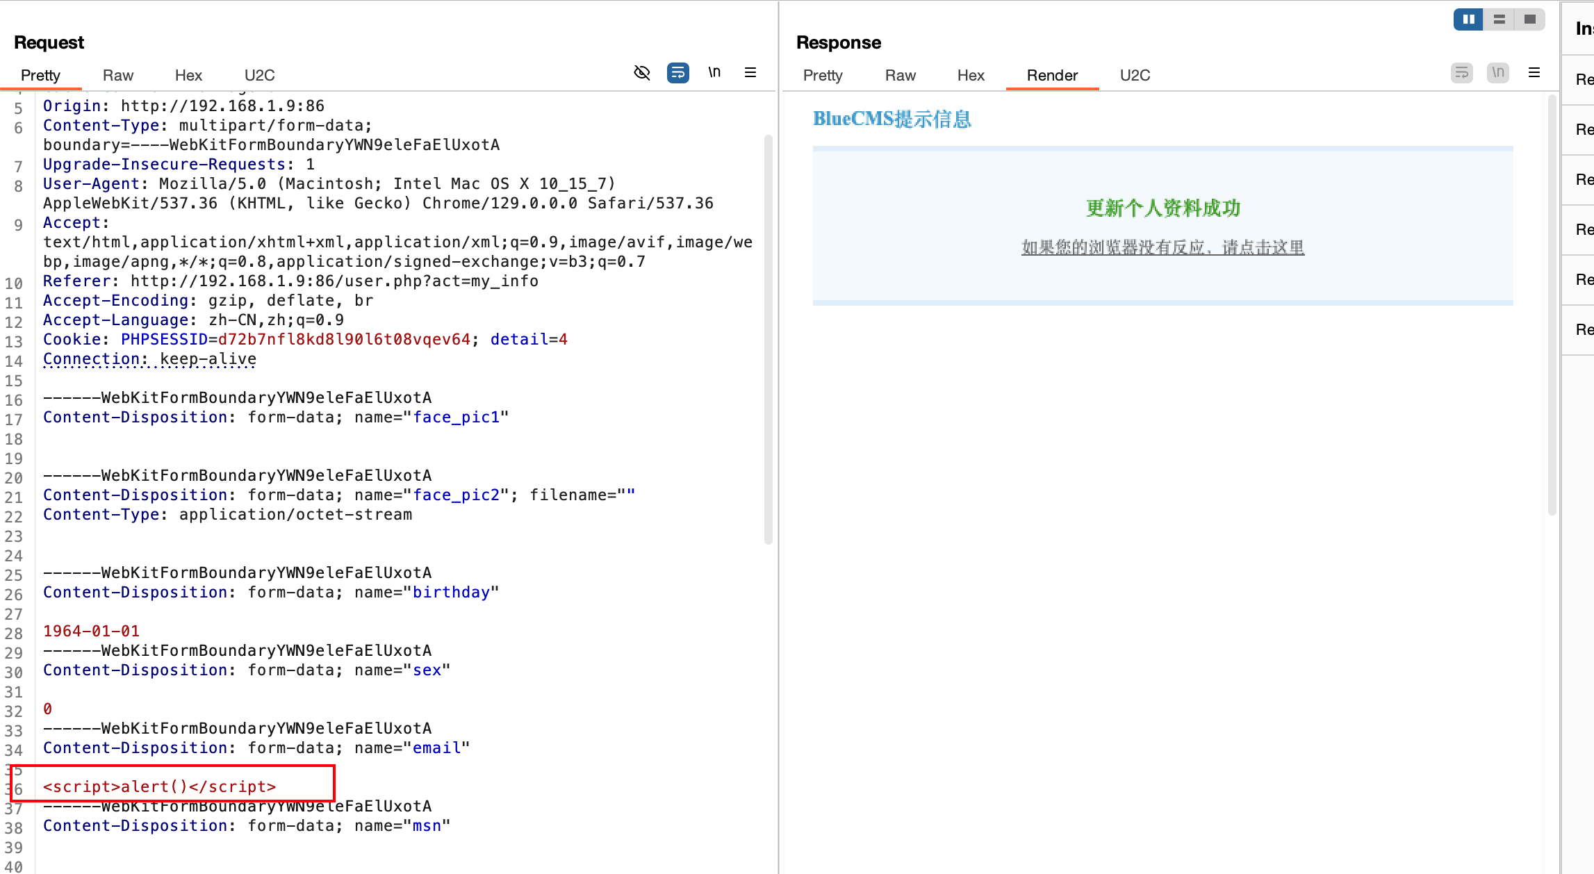Open the Request panel hamburger menu

tap(750, 72)
